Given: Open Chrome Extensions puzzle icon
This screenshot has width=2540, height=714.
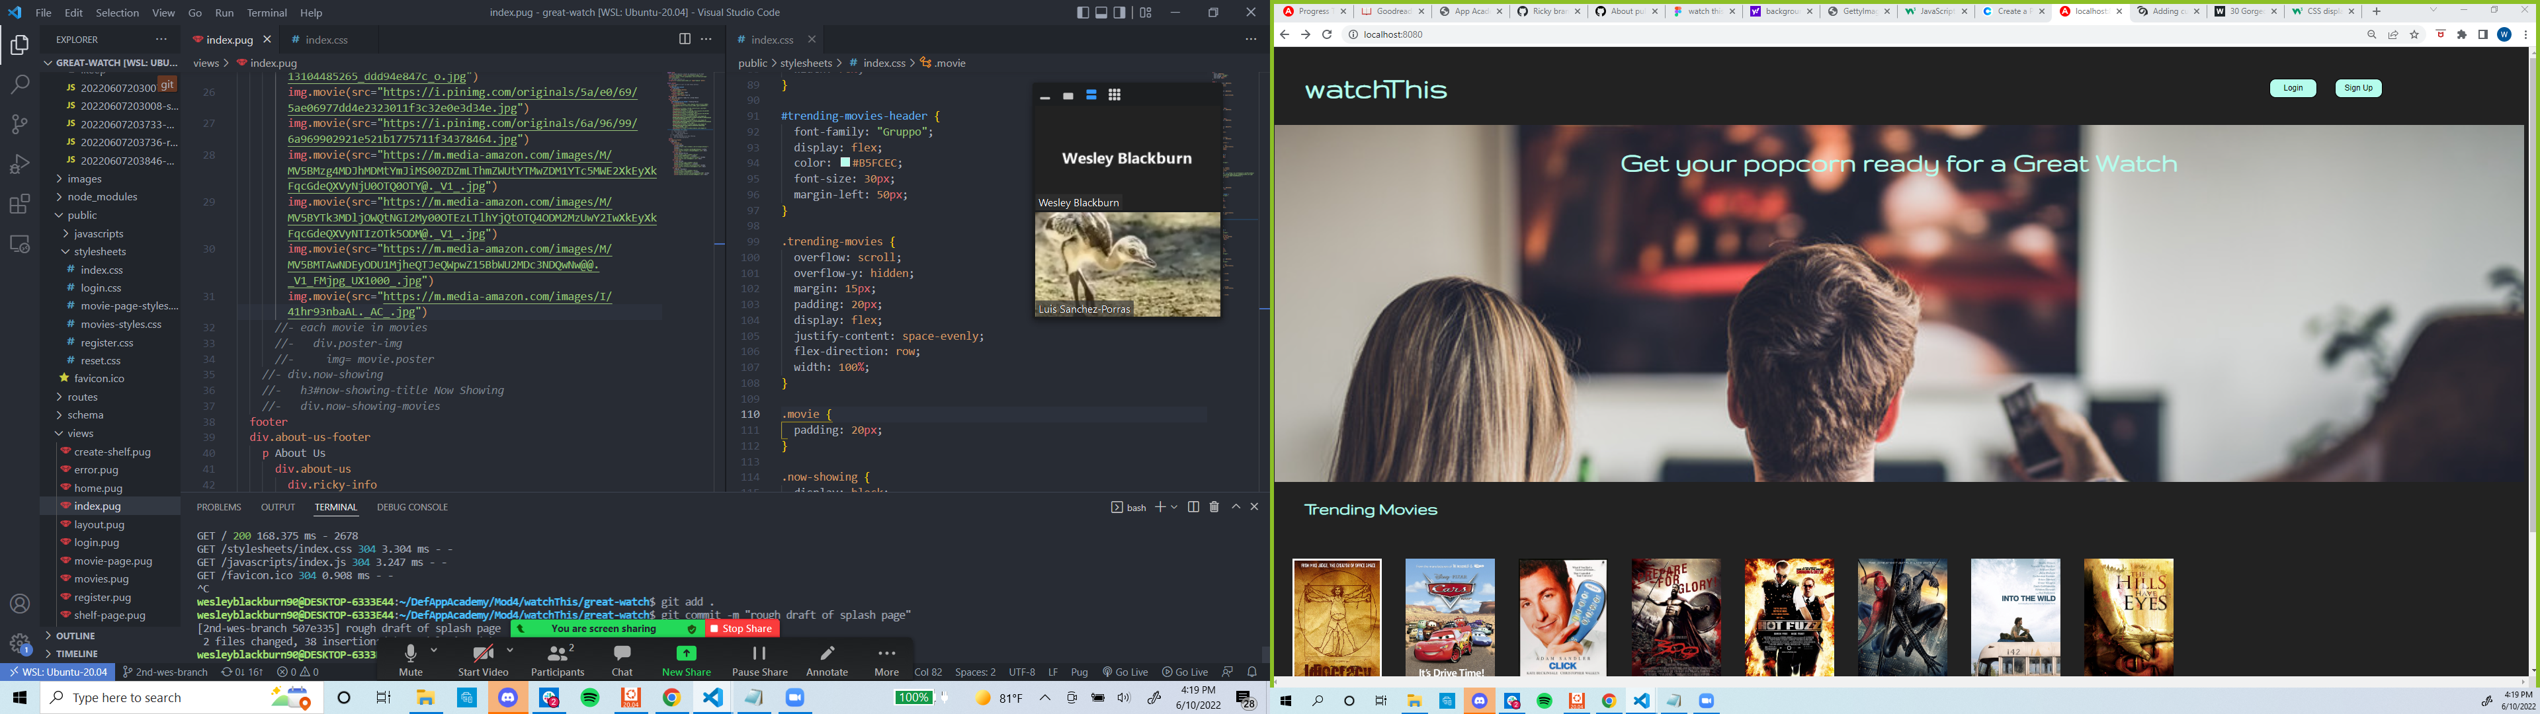Looking at the screenshot, I should pyautogui.click(x=2462, y=34).
